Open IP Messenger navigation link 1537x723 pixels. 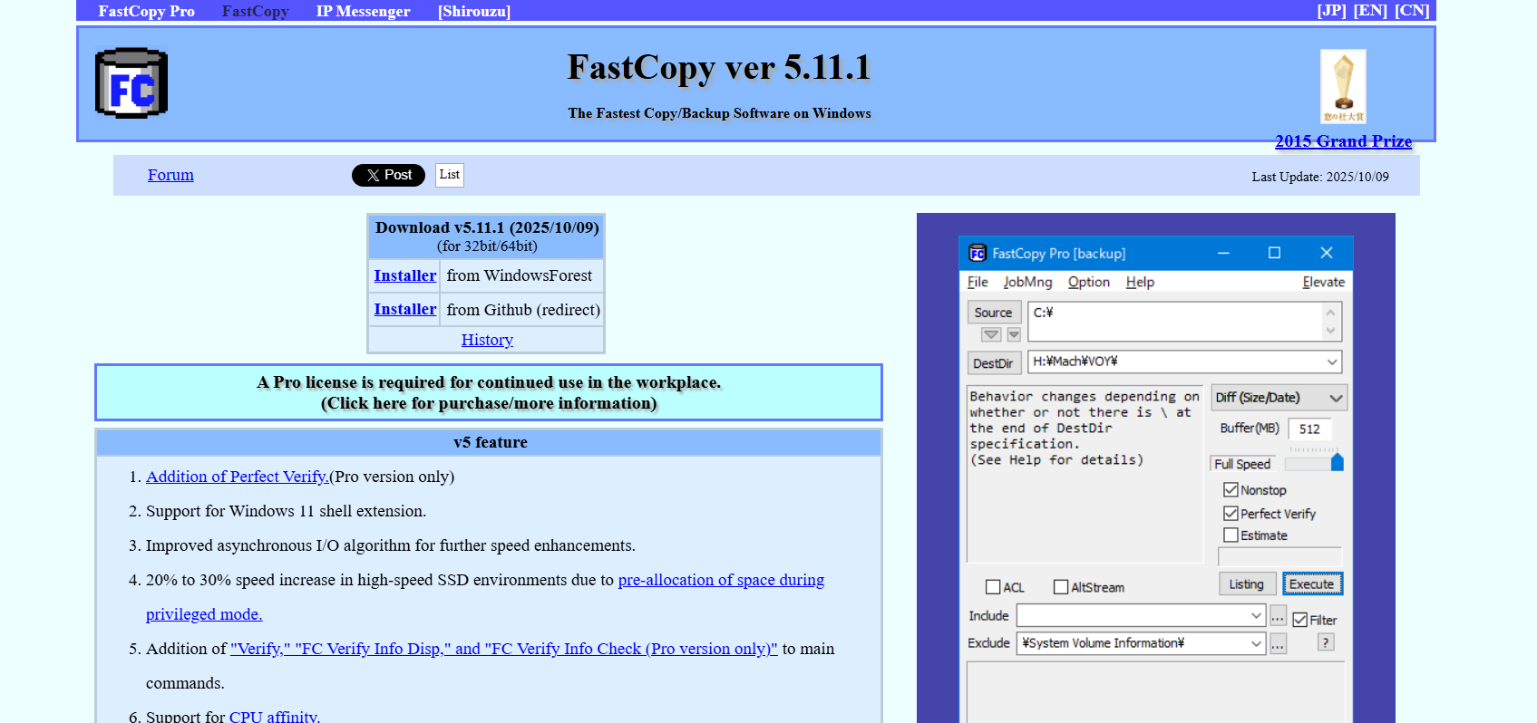tap(363, 11)
